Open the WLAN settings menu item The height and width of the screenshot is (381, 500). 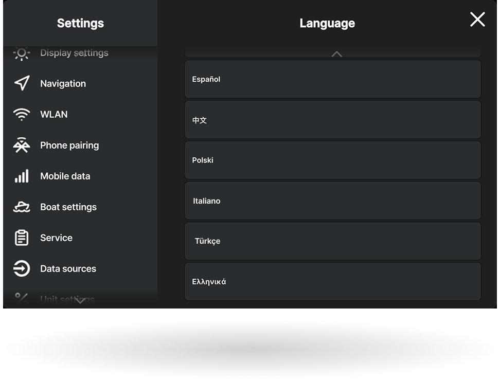(x=54, y=115)
